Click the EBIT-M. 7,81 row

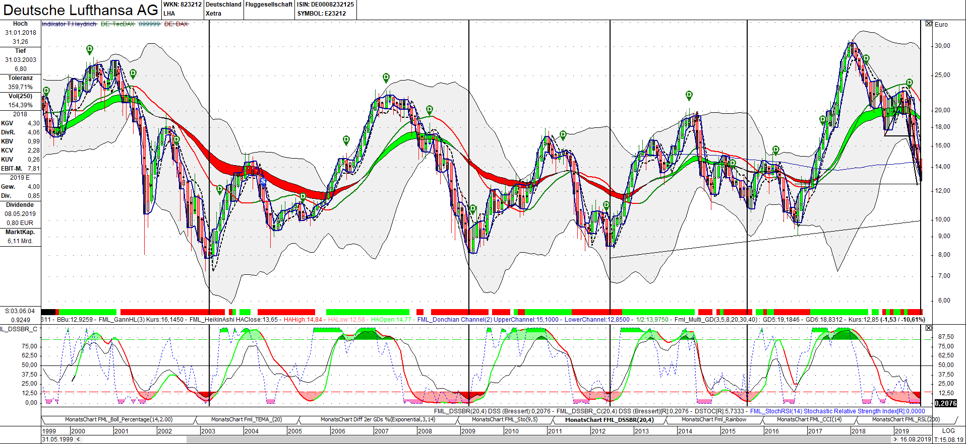[x=20, y=169]
